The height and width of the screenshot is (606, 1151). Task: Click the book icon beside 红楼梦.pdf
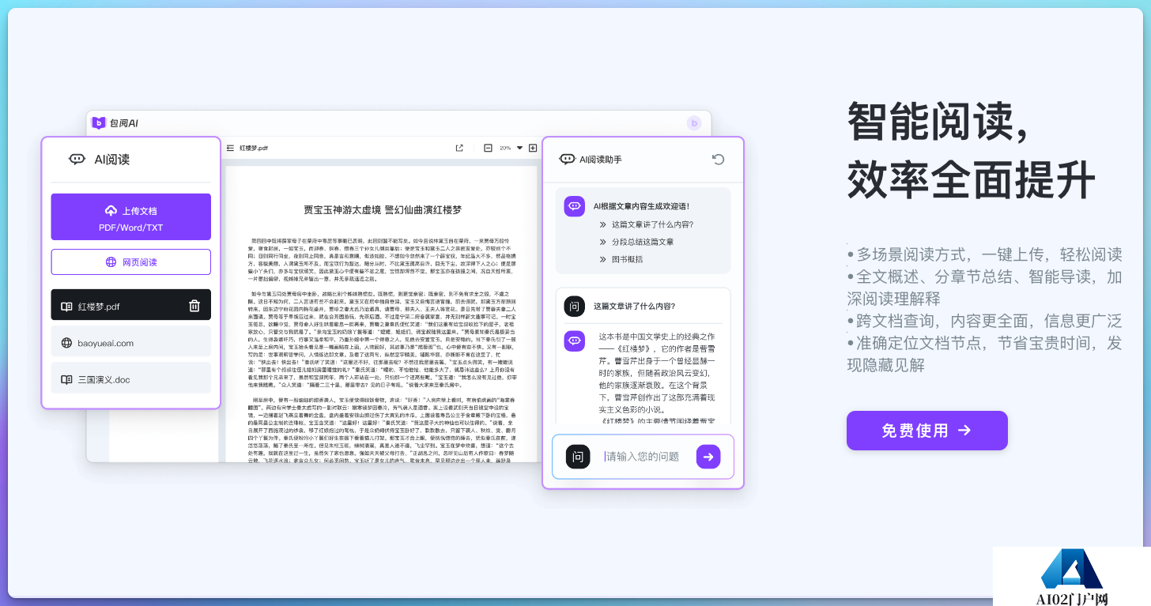(66, 307)
